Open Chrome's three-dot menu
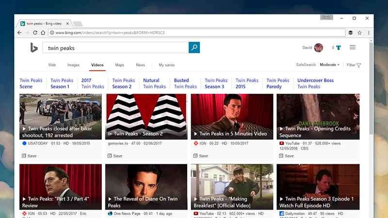The height and width of the screenshot is (218, 388). (x=369, y=32)
